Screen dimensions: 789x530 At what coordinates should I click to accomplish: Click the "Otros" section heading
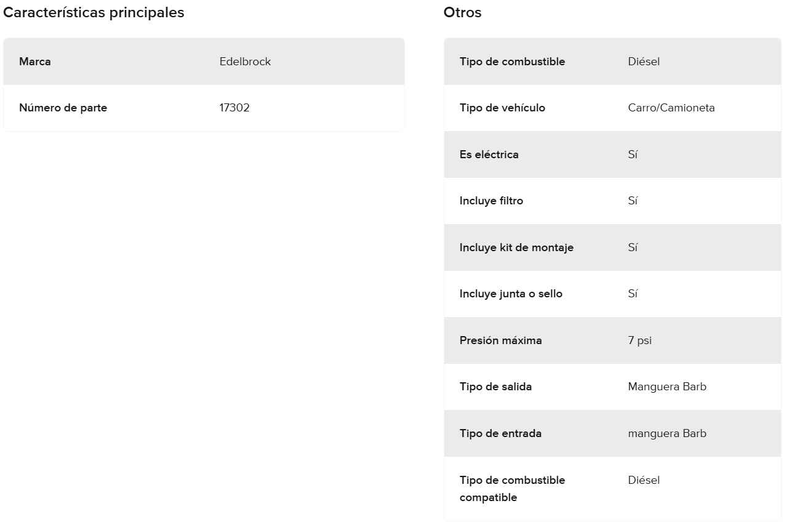[462, 12]
